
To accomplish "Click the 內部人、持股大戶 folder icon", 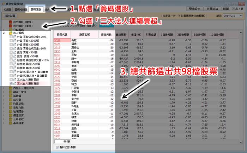I will 11,88.
